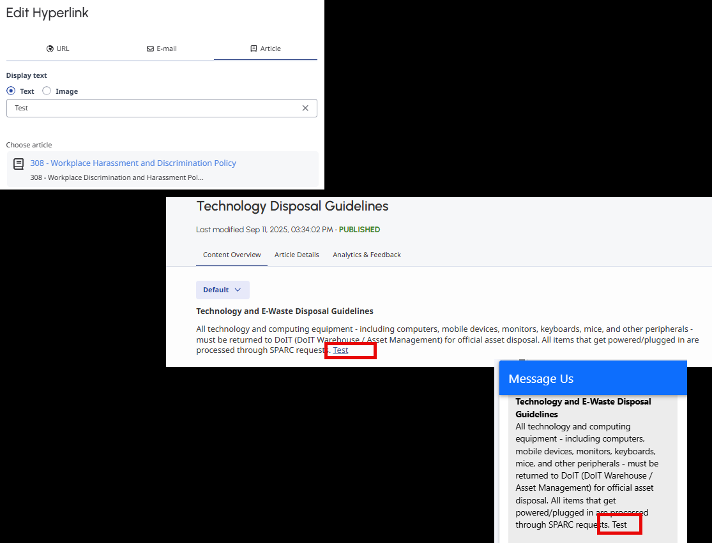
Task: Open the Article Details tab
Action: tap(296, 255)
